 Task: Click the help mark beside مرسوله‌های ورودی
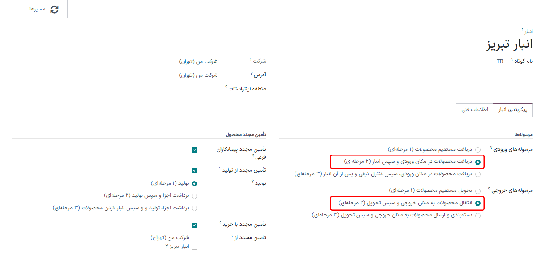coord(492,148)
